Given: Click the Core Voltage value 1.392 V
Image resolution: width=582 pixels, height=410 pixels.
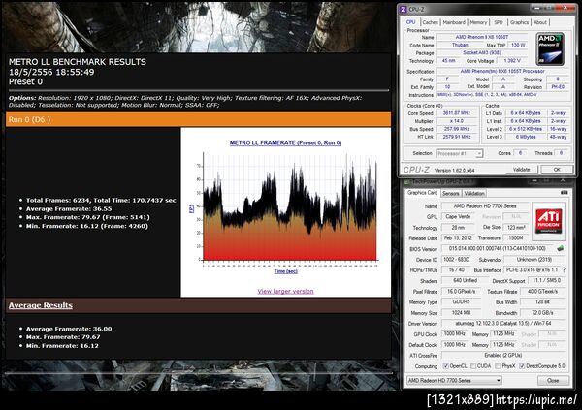Looking at the screenshot, I should (x=512, y=60).
